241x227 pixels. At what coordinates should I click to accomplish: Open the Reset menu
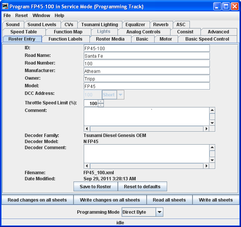tap(22, 16)
